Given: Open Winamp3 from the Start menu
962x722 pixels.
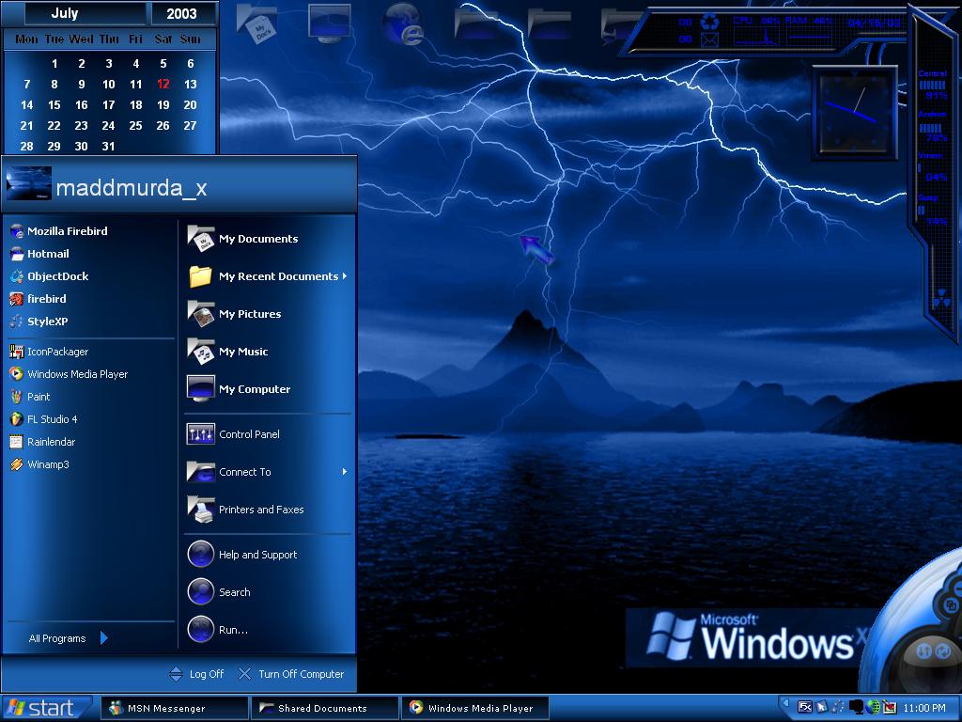Looking at the screenshot, I should tap(39, 464).
